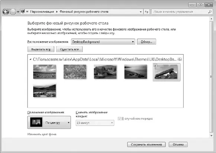Viewport: 216px width, 153px height.
Task: Click the magnifier icon in the search box
Action: click(x=210, y=12)
